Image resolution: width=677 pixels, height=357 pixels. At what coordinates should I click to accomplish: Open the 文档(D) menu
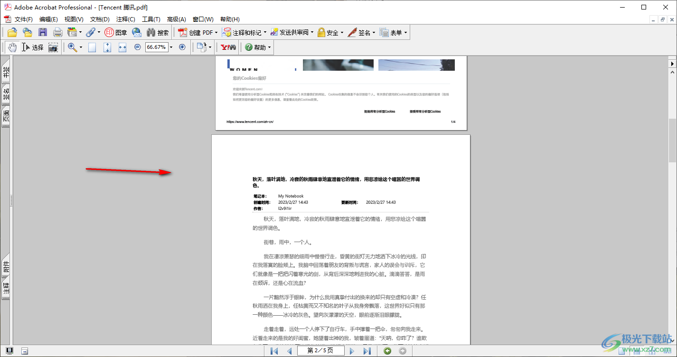pos(100,19)
